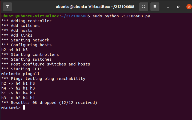This screenshot has width=192, height=120.
Task: Close the terminal window
Action: tap(189, 7)
